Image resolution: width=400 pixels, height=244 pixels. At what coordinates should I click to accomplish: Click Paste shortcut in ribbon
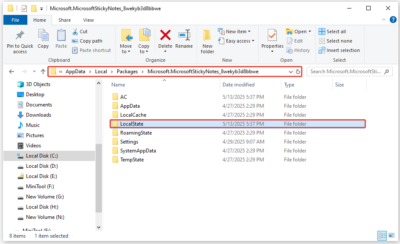(91, 50)
